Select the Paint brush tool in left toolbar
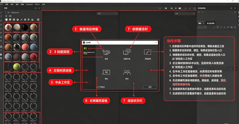 (x=1, y=13)
